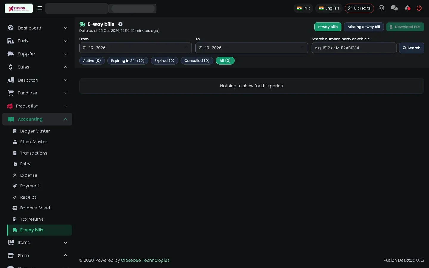Select E-way bills in sidebar
Screen dimensions: 429x268
click(x=40, y=230)
